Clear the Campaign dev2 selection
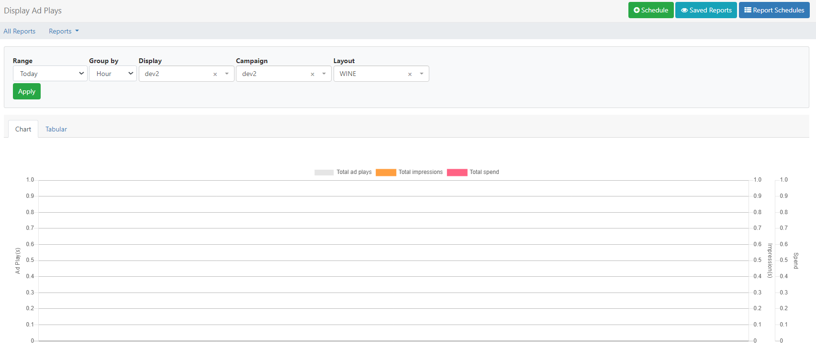The image size is (816, 358). 313,74
